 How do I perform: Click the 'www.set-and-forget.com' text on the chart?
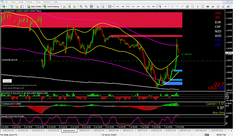click(13, 88)
